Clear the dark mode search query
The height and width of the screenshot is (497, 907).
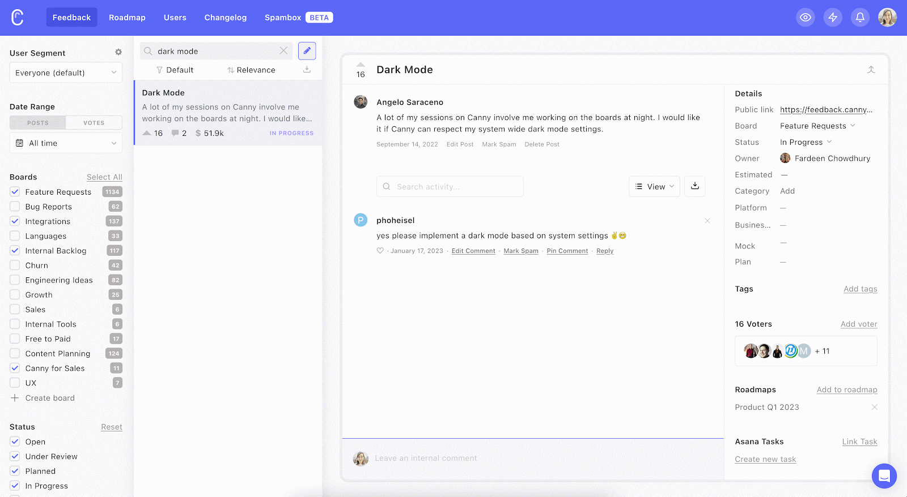[x=283, y=51]
